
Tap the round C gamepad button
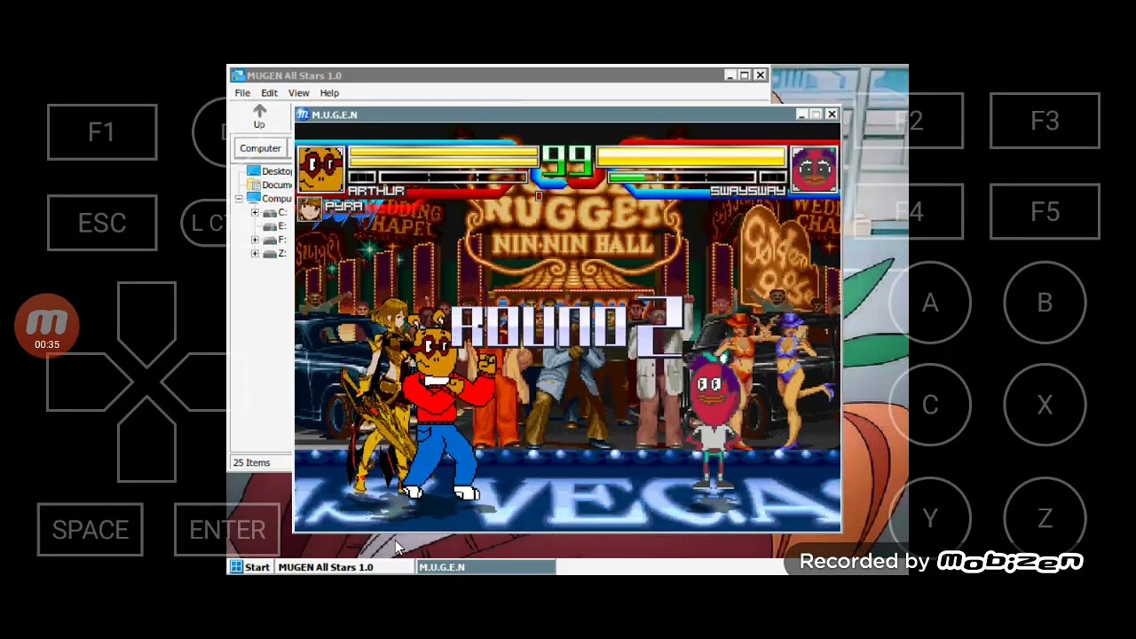click(x=930, y=405)
